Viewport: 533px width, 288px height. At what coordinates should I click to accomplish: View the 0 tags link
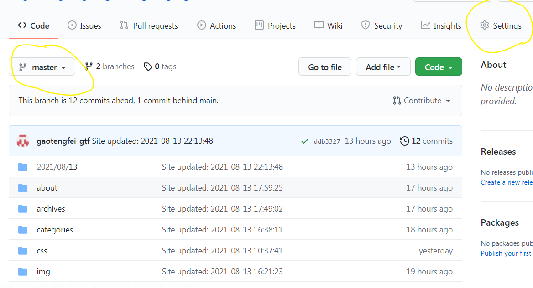160,66
